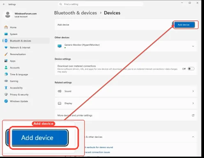Open Personalization settings
This screenshot has width=204, height=158.
pyautogui.click(x=26, y=54)
